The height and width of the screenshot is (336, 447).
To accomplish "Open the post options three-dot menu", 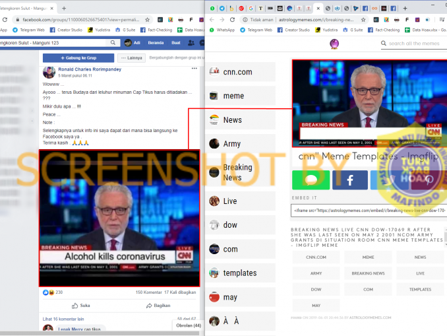I will click(x=194, y=69).
